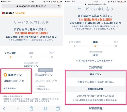
Task: Select the 月額プラン radio button
Action: coord(5,75)
